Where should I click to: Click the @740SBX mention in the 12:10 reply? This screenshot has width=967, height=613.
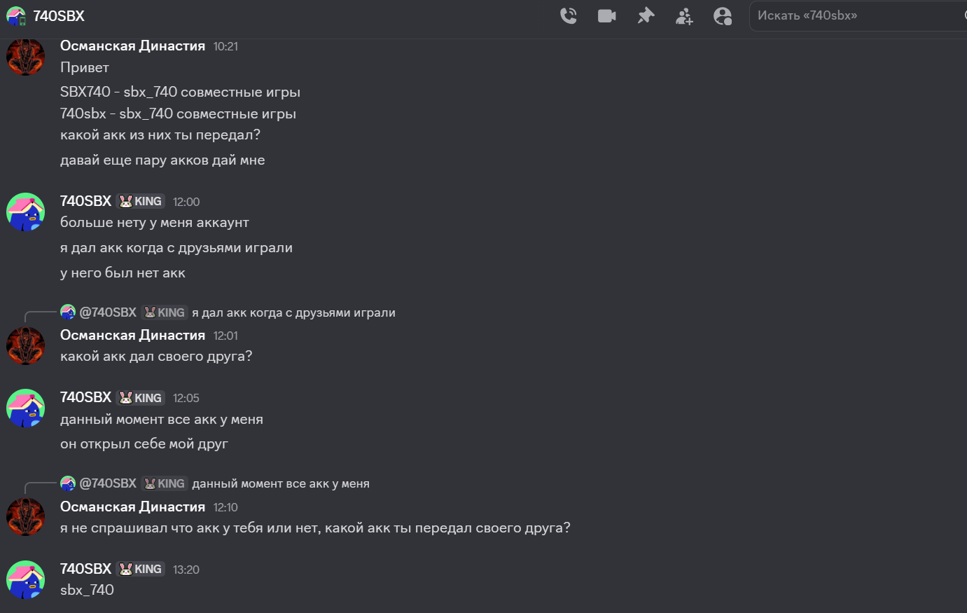tap(108, 483)
